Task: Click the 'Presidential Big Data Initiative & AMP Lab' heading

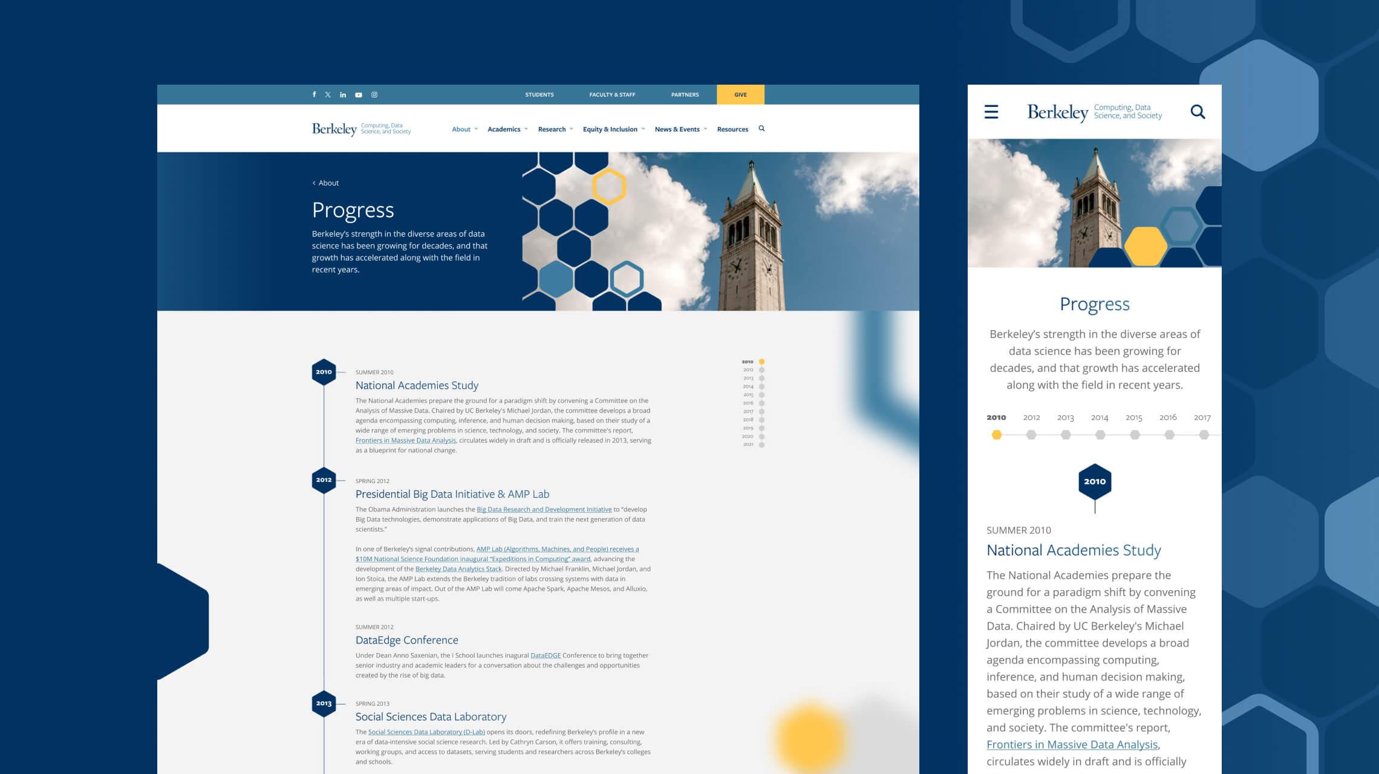Action: pos(452,495)
